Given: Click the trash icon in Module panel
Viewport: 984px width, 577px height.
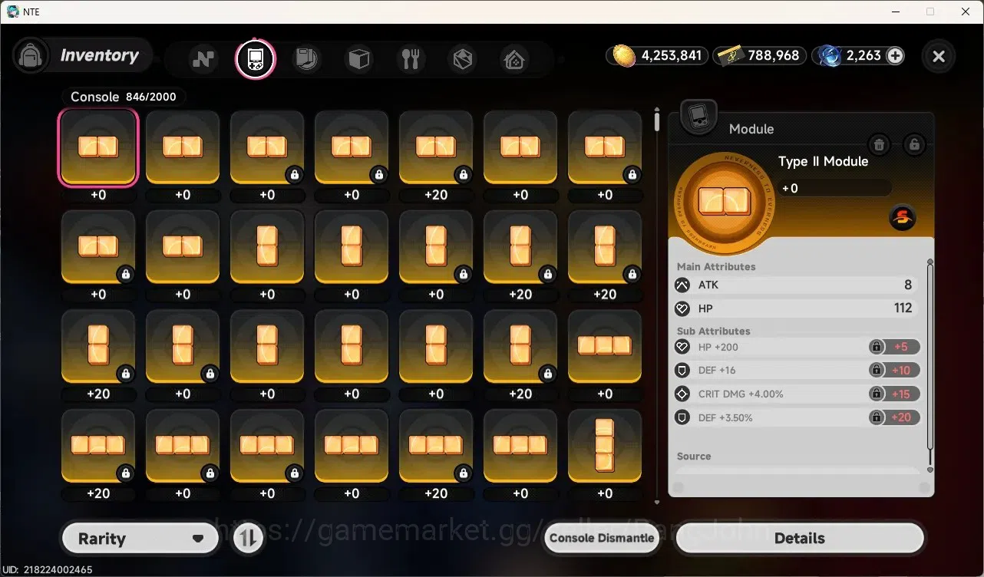Looking at the screenshot, I should coord(879,143).
